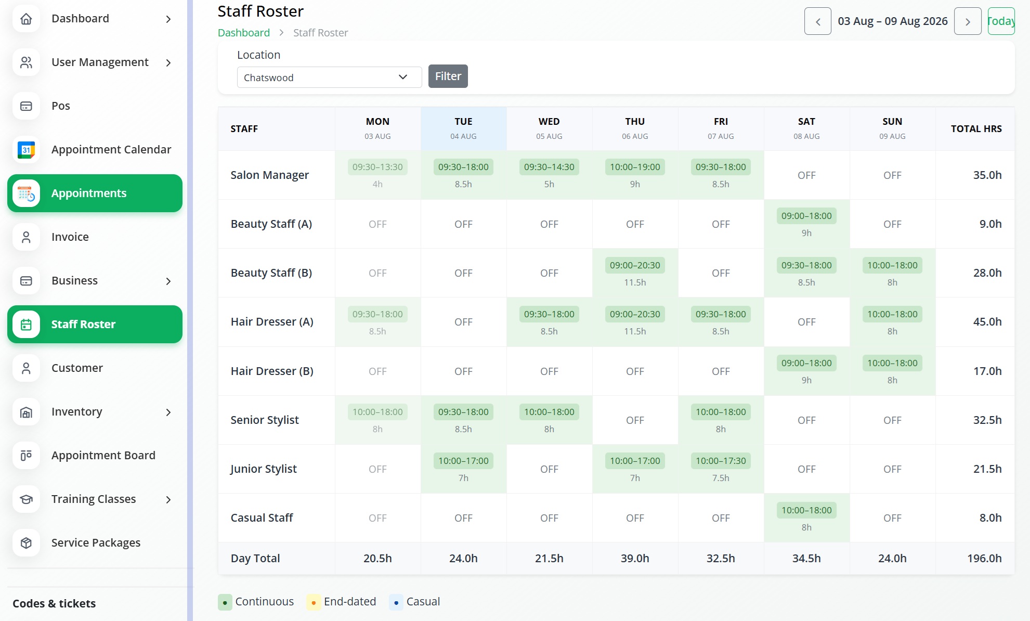The image size is (1030, 621).
Task: Open the Chatswood location dropdown
Action: click(329, 77)
